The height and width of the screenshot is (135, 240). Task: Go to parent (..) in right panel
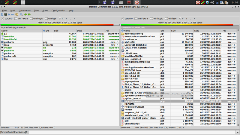coord(190,19)
